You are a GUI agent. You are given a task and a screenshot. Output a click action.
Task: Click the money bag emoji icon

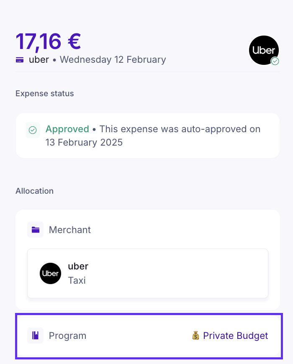(x=195, y=336)
